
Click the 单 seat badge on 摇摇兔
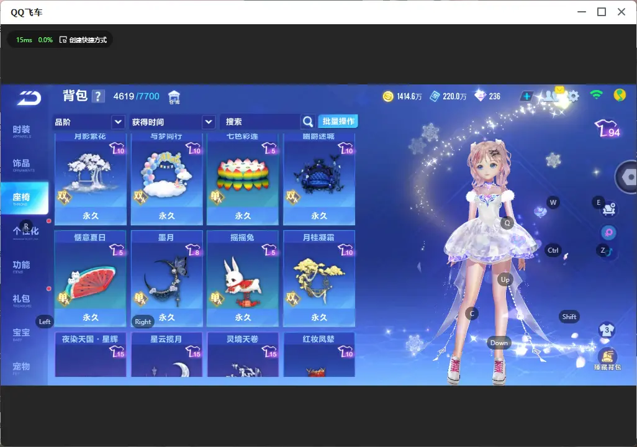coord(216,299)
